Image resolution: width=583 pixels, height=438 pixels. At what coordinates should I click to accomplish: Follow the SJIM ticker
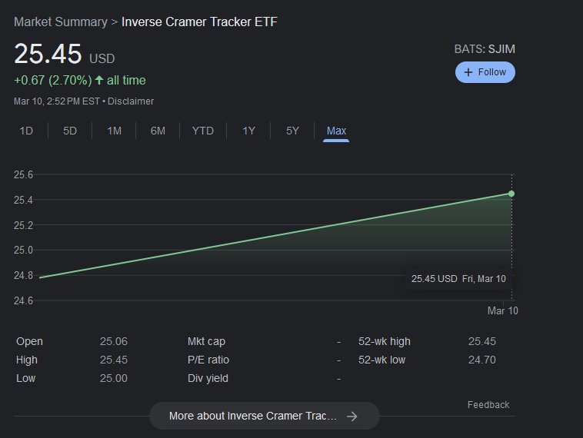(x=485, y=72)
